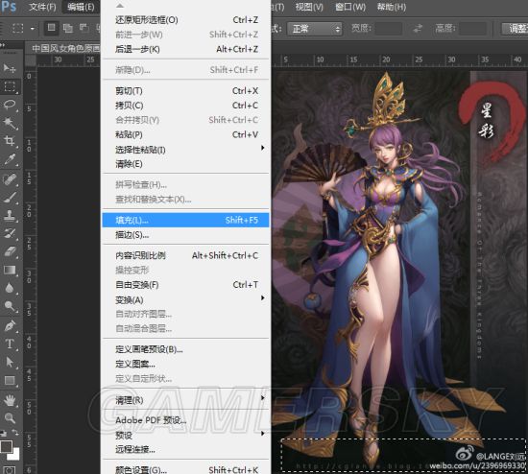The width and height of the screenshot is (528, 474).
Task: Open the style 正常 dropdown
Action: coord(314,29)
